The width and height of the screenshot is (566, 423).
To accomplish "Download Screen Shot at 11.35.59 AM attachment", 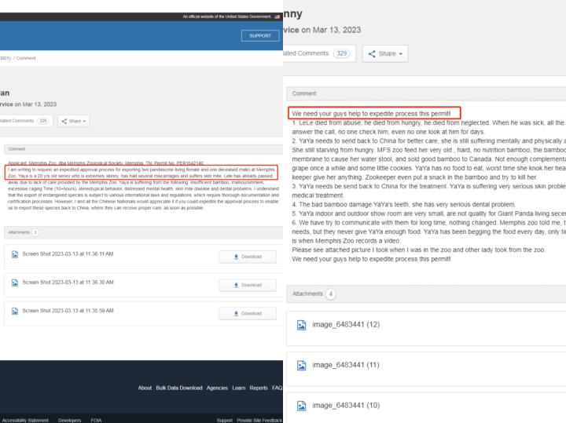I will coord(247,313).
